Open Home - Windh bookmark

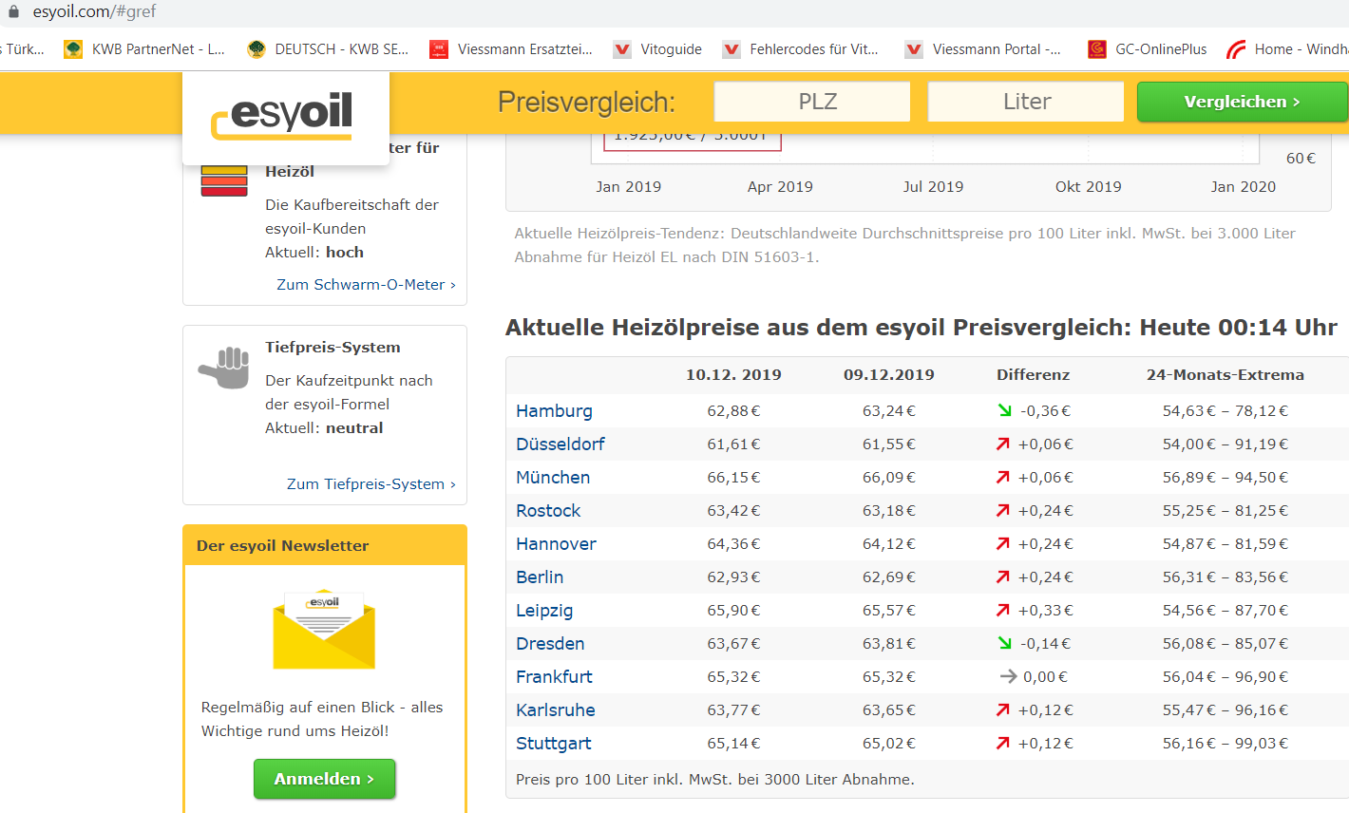[1287, 49]
